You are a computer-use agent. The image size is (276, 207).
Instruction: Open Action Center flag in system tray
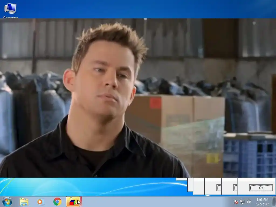(236, 202)
